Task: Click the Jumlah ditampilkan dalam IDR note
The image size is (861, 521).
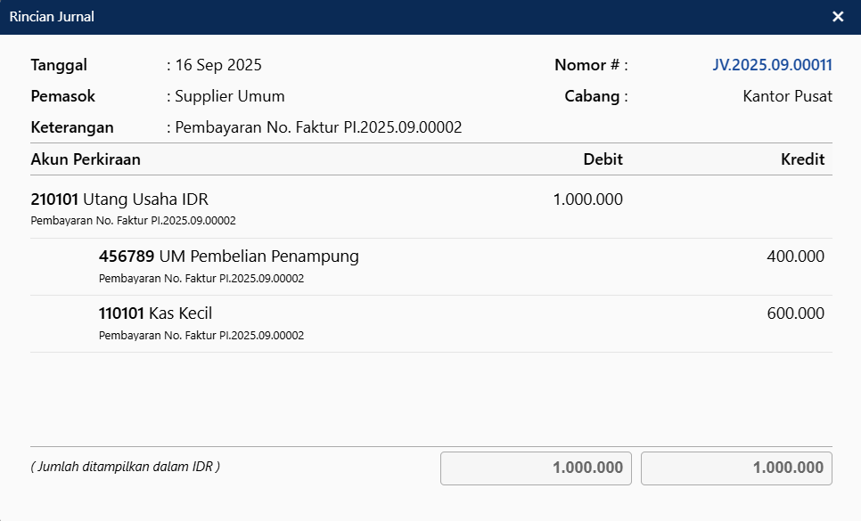Action: (x=125, y=466)
